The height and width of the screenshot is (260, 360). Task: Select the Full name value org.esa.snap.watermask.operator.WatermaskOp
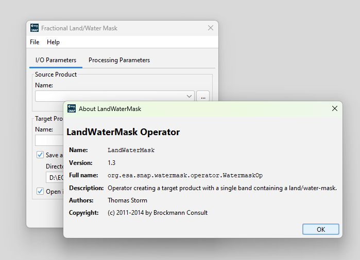click(185, 175)
